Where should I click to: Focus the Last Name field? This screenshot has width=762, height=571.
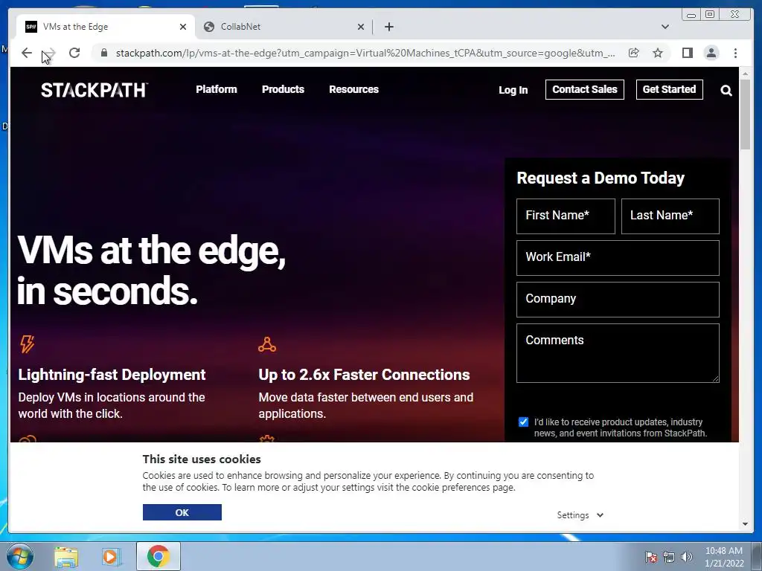pos(670,216)
